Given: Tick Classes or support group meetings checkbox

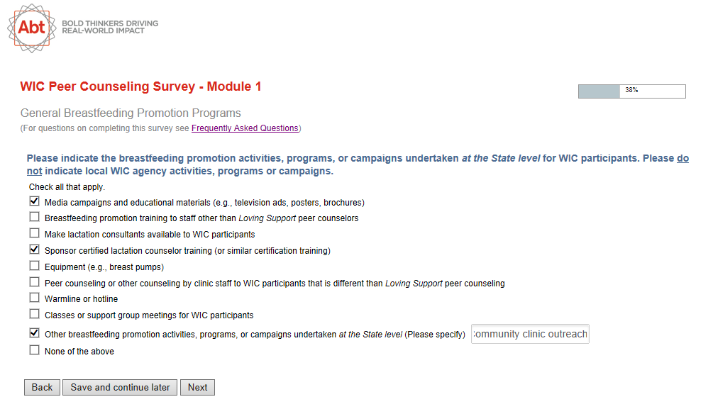Looking at the screenshot, I should point(34,314).
